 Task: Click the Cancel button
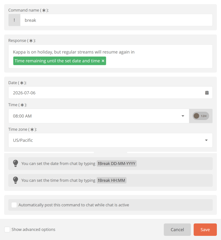tap(177, 229)
